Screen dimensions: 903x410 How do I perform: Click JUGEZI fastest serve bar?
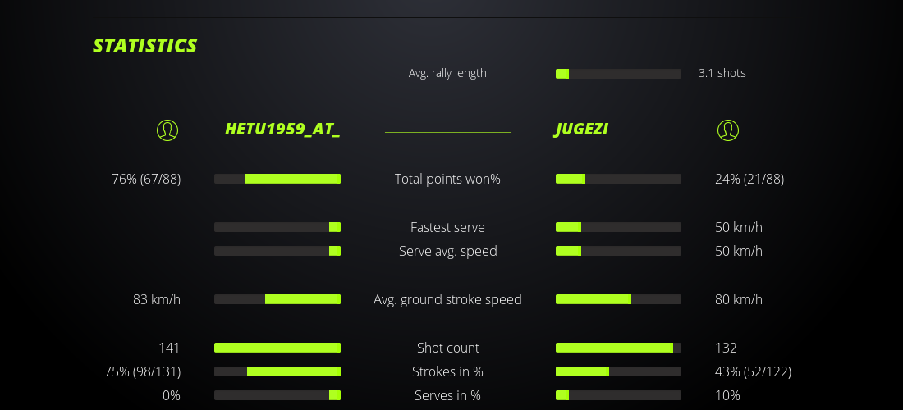[x=618, y=227]
